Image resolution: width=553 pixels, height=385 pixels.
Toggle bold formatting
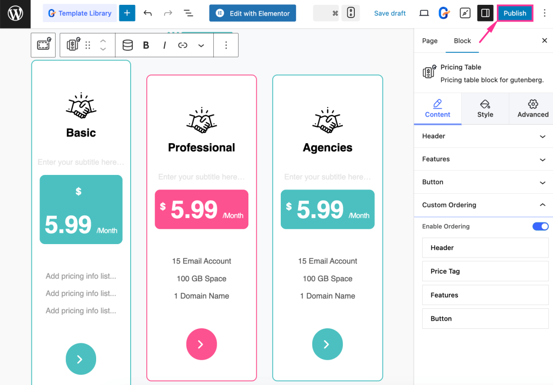click(146, 45)
